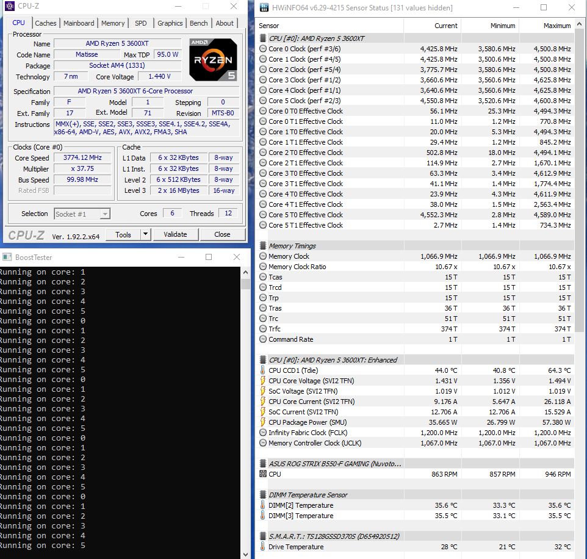Click the Core 5 T1 Effective Clock icon
Screen dimensions: 587x559
(x=263, y=225)
